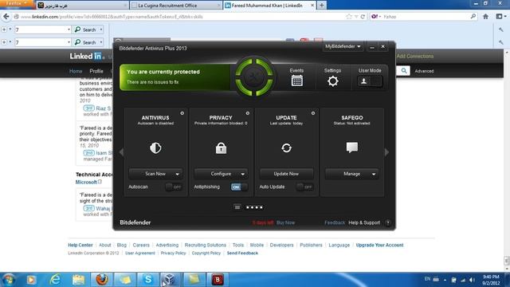Click the Scan Now button

155,174
